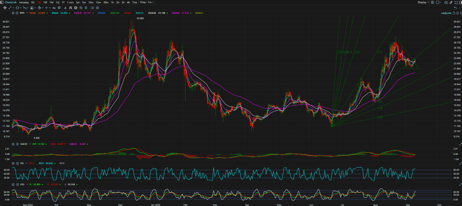The image size is (462, 206).
Task: Open the Display dropdown menu
Action: point(423,2)
